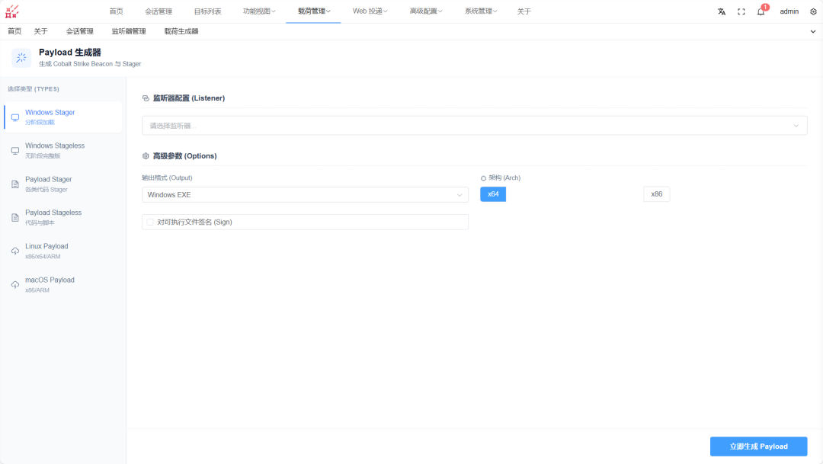
Task: Select Linux Payload cloud icon
Action: tap(15, 251)
